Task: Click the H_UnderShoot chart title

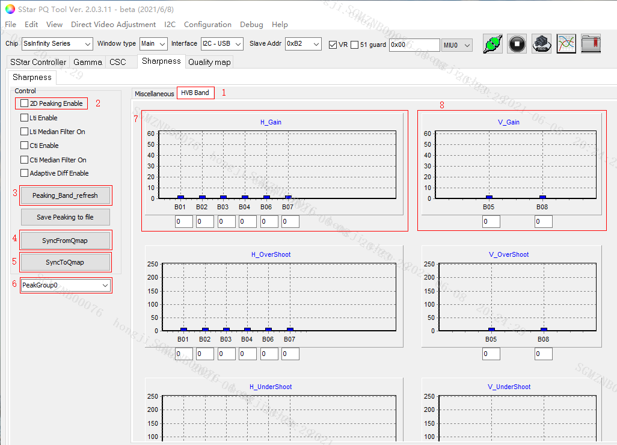Action: click(x=271, y=387)
